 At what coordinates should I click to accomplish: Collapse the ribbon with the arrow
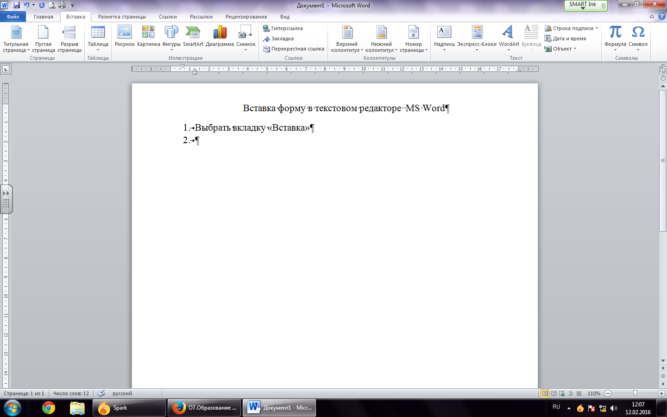652,16
